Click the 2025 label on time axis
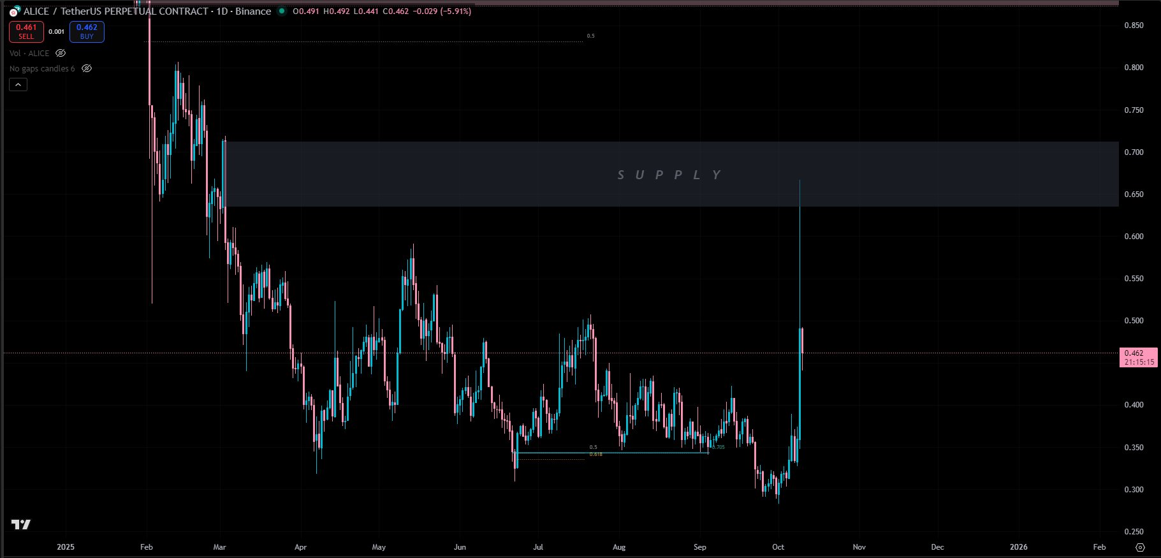The height and width of the screenshot is (558, 1161). click(66, 547)
